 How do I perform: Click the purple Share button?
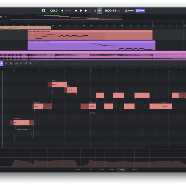coord(140,11)
